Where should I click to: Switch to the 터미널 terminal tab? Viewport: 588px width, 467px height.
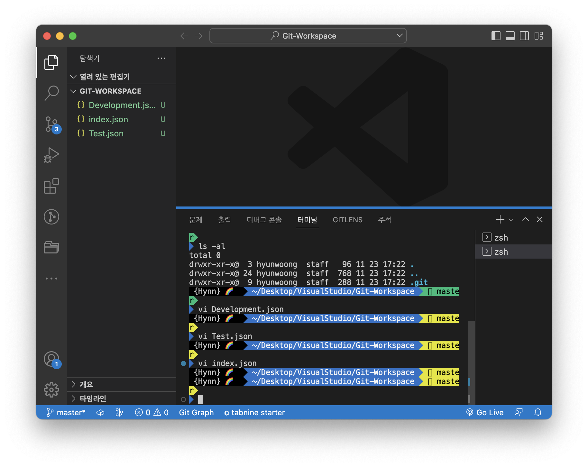[307, 220]
